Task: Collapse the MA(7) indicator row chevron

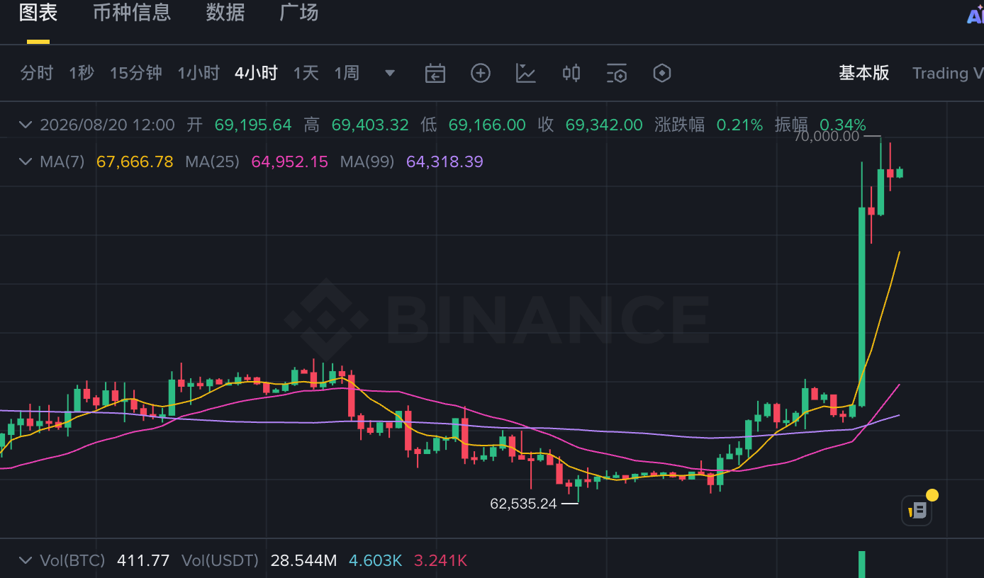Action: [26, 162]
